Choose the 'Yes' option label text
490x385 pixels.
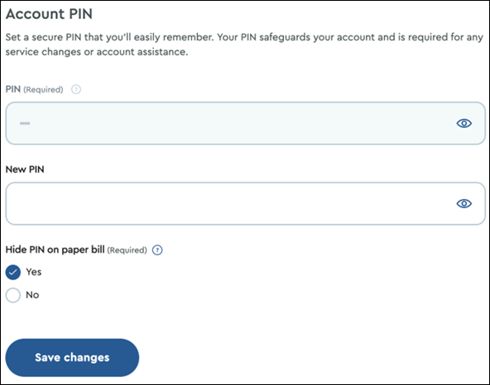click(x=34, y=272)
